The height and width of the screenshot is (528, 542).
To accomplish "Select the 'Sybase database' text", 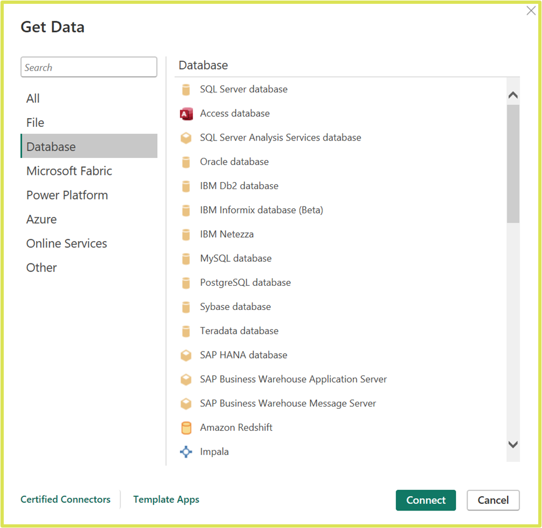I will click(x=235, y=307).
